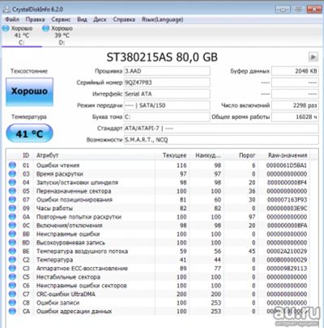Viewport: 324px width, 328px height.
Task: Click status icon for attribute 07 row
Action: [12, 200]
